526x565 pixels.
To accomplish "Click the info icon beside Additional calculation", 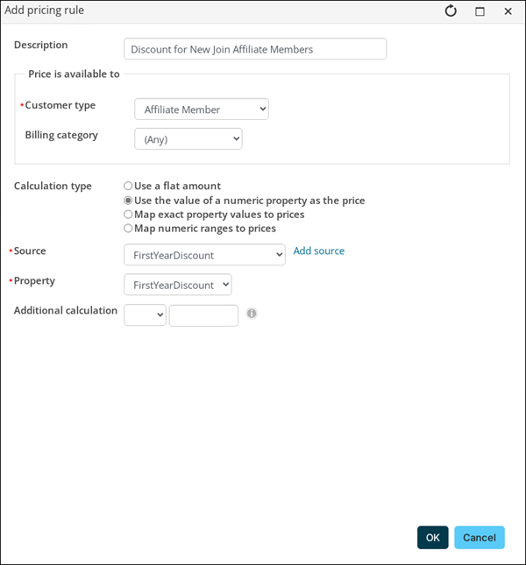I will pyautogui.click(x=252, y=313).
